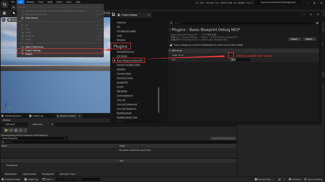
Task: Open Live Link plugin settings
Action: tap(121, 100)
